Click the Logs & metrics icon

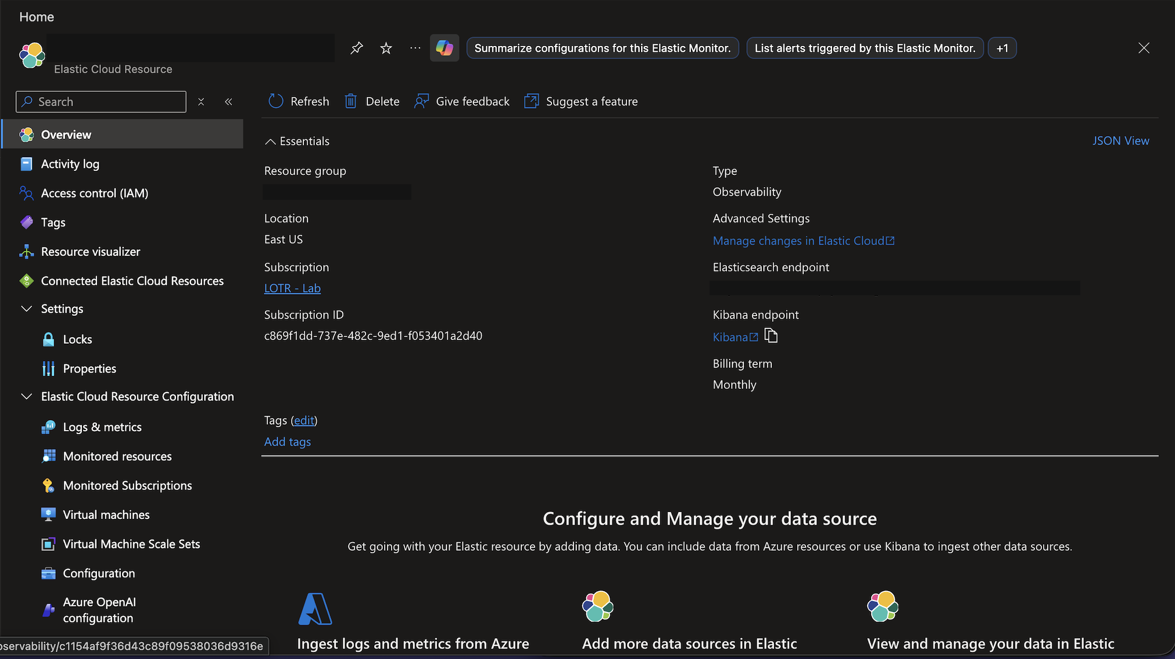48,427
